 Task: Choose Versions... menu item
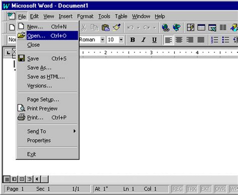point(47,86)
